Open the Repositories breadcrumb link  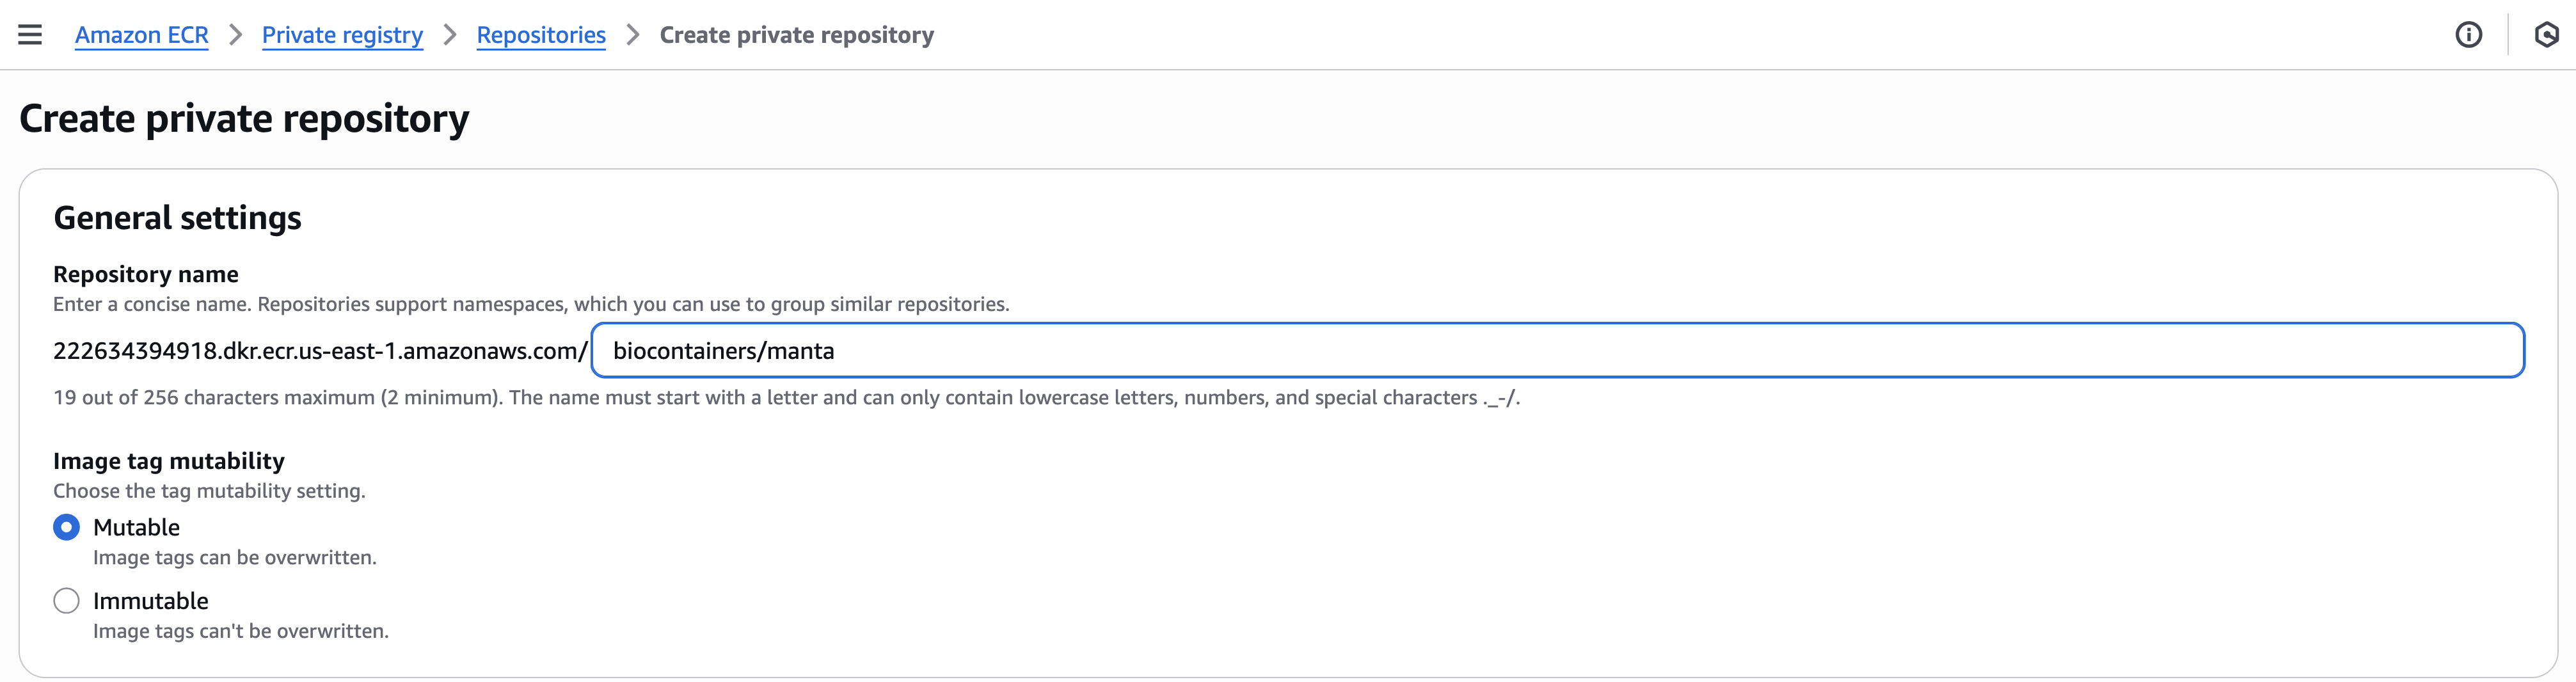coord(541,35)
